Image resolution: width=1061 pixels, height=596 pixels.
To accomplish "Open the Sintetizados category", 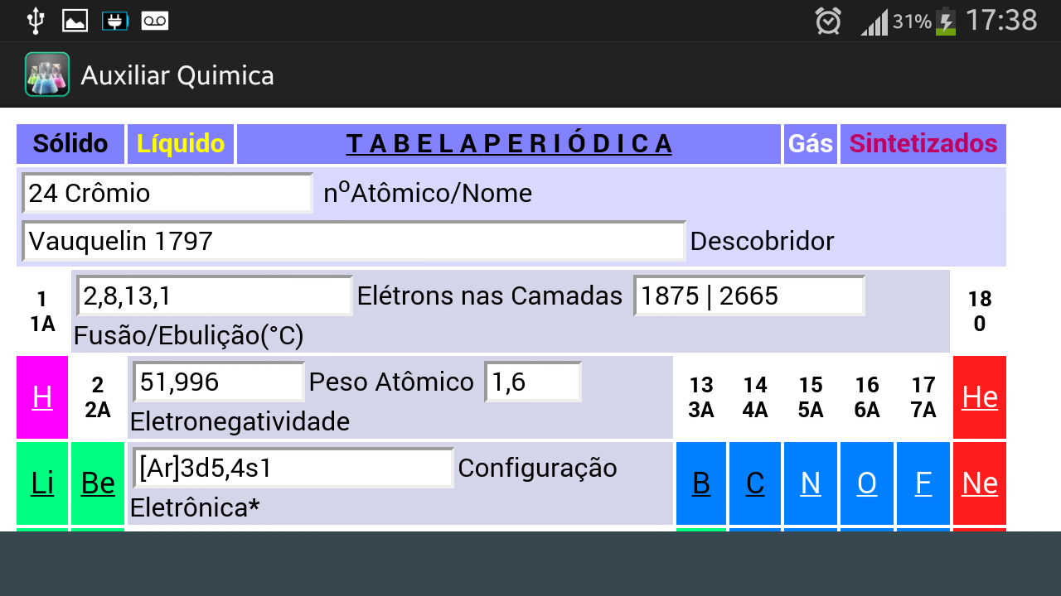I will click(x=923, y=143).
